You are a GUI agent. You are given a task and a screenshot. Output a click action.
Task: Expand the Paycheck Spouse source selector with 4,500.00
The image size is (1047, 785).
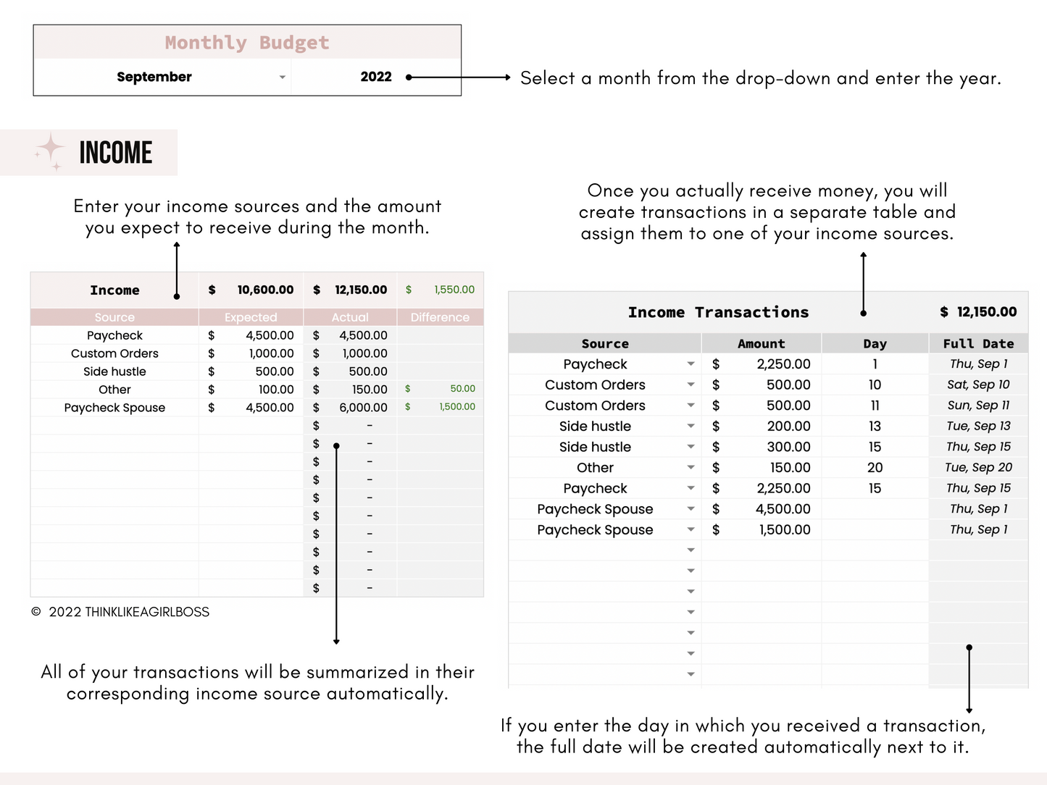(x=691, y=508)
